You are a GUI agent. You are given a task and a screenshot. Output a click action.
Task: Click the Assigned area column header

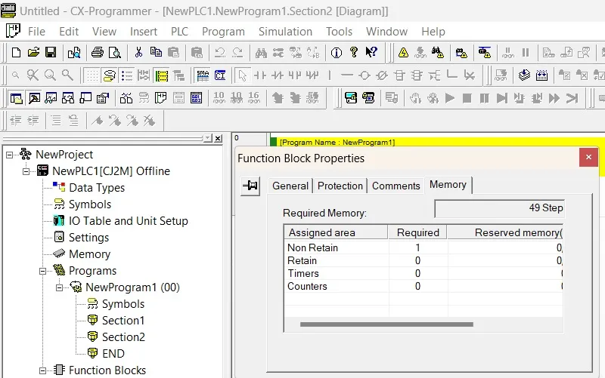pos(336,232)
